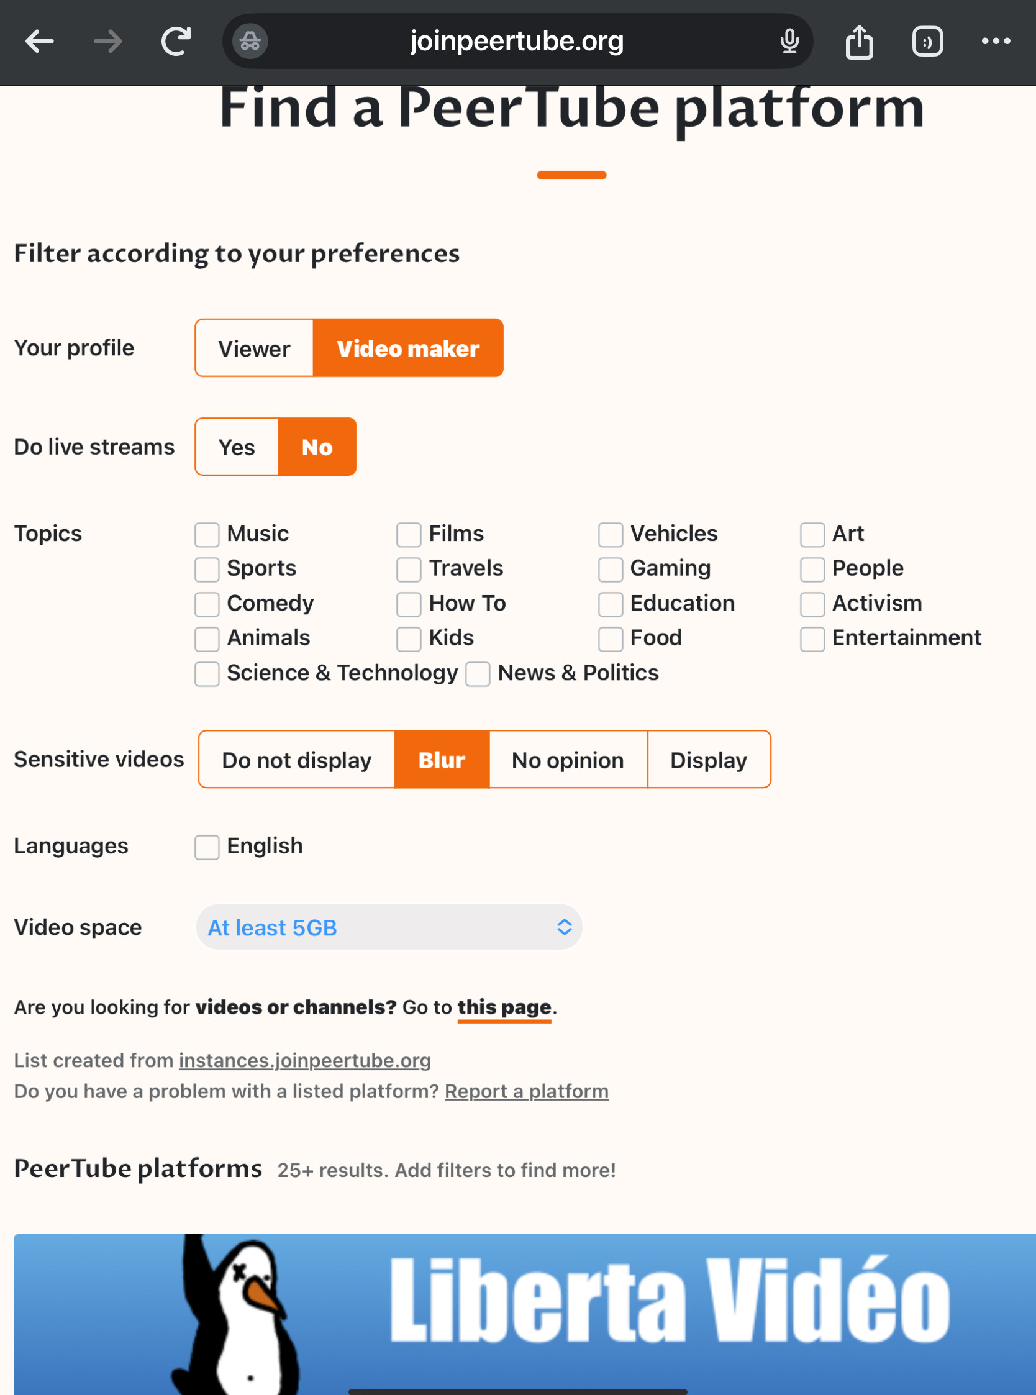The height and width of the screenshot is (1395, 1036).
Task: Select Display for sensitive videos
Action: (708, 760)
